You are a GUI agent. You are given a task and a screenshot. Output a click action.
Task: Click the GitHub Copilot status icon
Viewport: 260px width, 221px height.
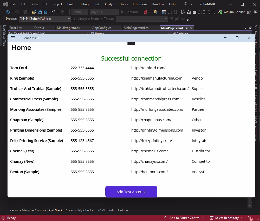tap(220, 12)
